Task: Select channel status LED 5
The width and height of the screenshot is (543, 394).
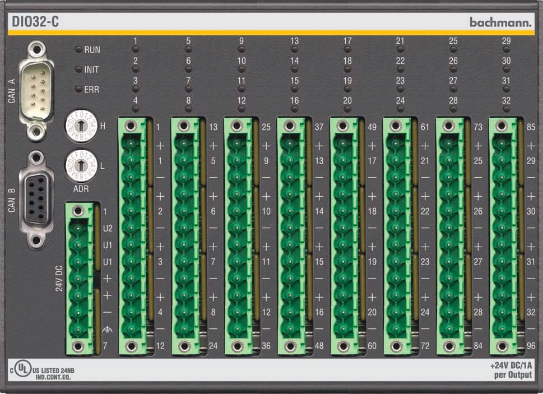Action: (188, 49)
